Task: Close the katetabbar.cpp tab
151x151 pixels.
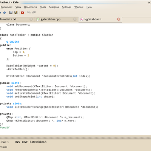Action: tap(75, 19)
